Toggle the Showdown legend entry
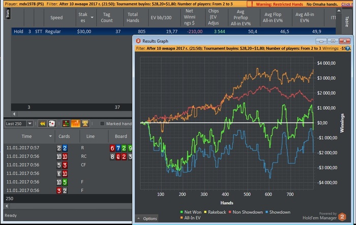Screen dimensions: 356x225 [278, 212]
